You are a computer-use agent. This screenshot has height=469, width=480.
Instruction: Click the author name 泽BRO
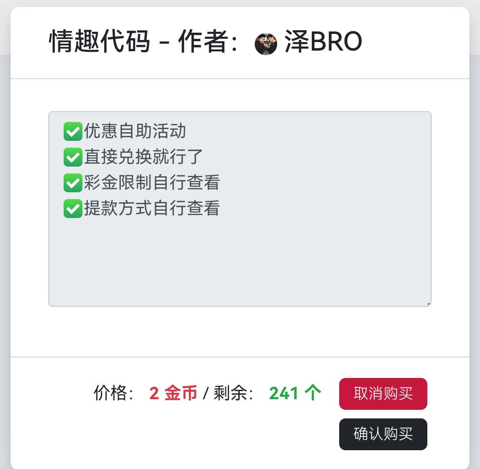(x=323, y=42)
